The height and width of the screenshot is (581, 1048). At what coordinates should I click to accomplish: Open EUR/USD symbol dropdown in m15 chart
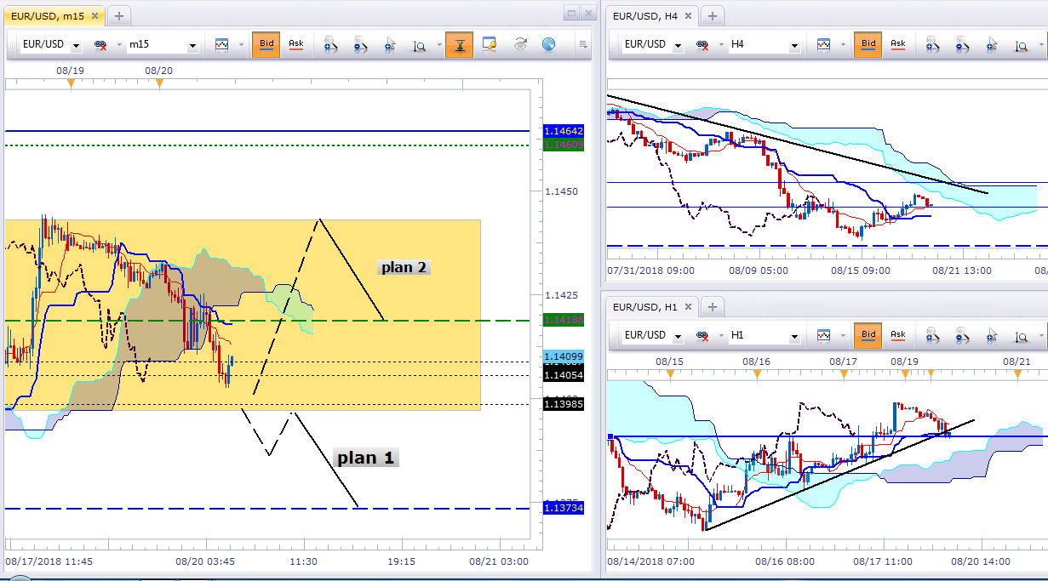tap(77, 45)
